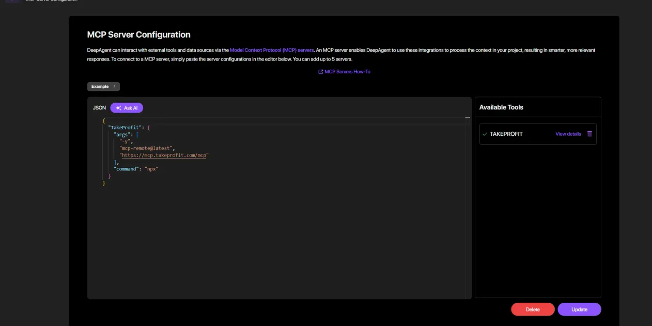Image resolution: width=652 pixels, height=326 pixels.
Task: Click the MCP Server Configuration heading
Action: click(x=139, y=35)
